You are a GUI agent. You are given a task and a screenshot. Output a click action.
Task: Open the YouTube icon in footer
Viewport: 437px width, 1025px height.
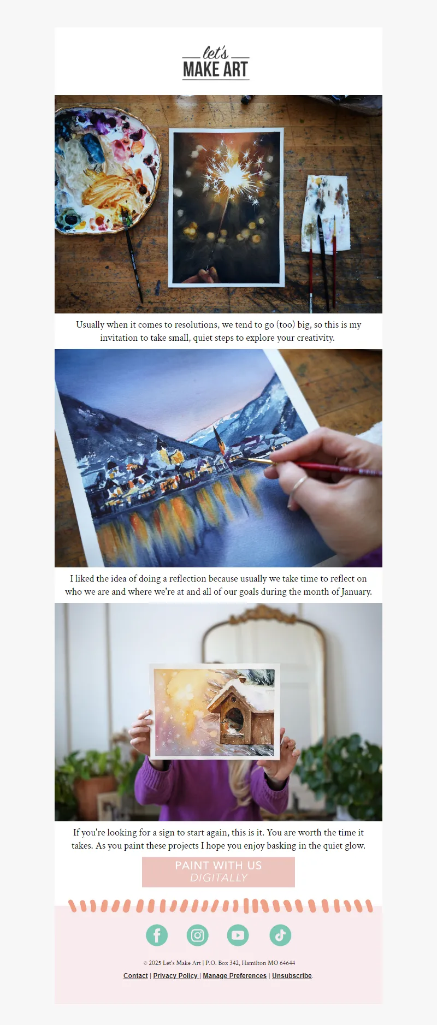238,935
